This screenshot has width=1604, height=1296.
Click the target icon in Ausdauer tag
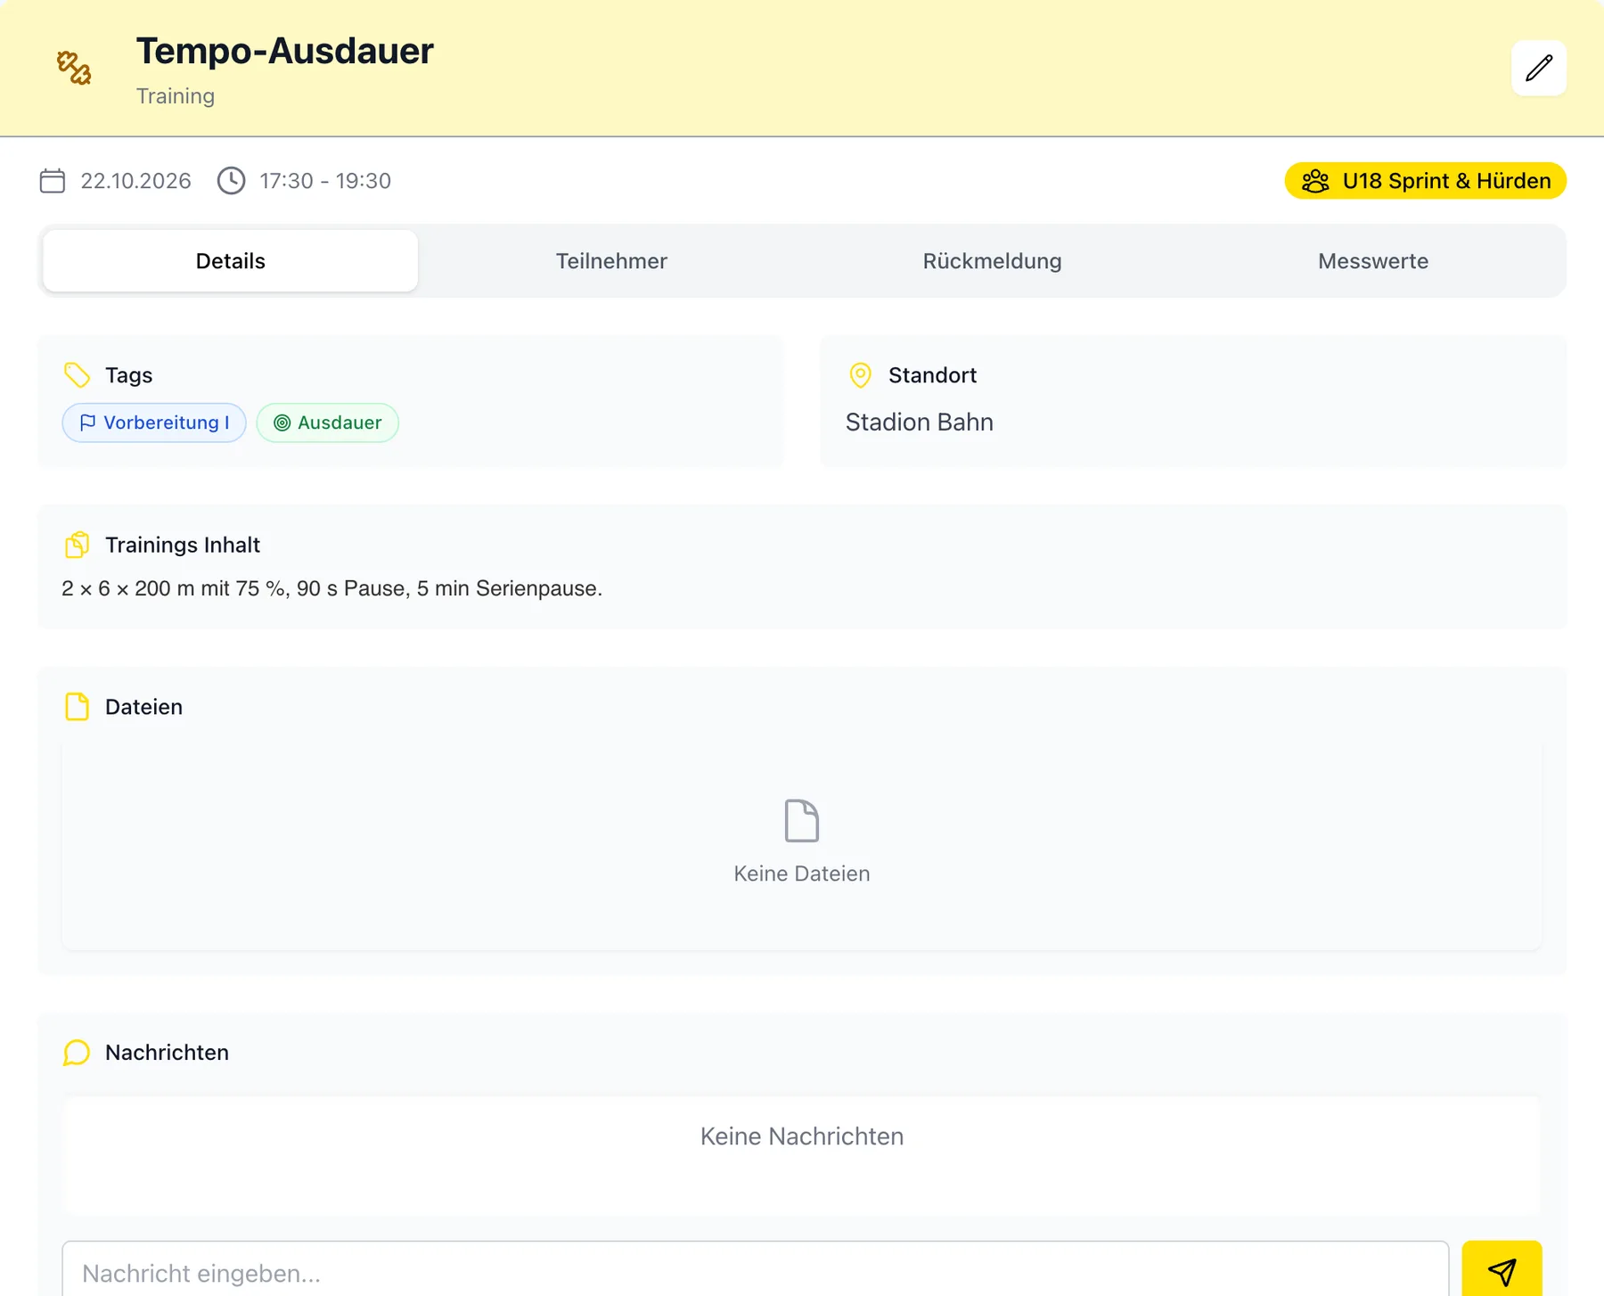[x=282, y=422]
